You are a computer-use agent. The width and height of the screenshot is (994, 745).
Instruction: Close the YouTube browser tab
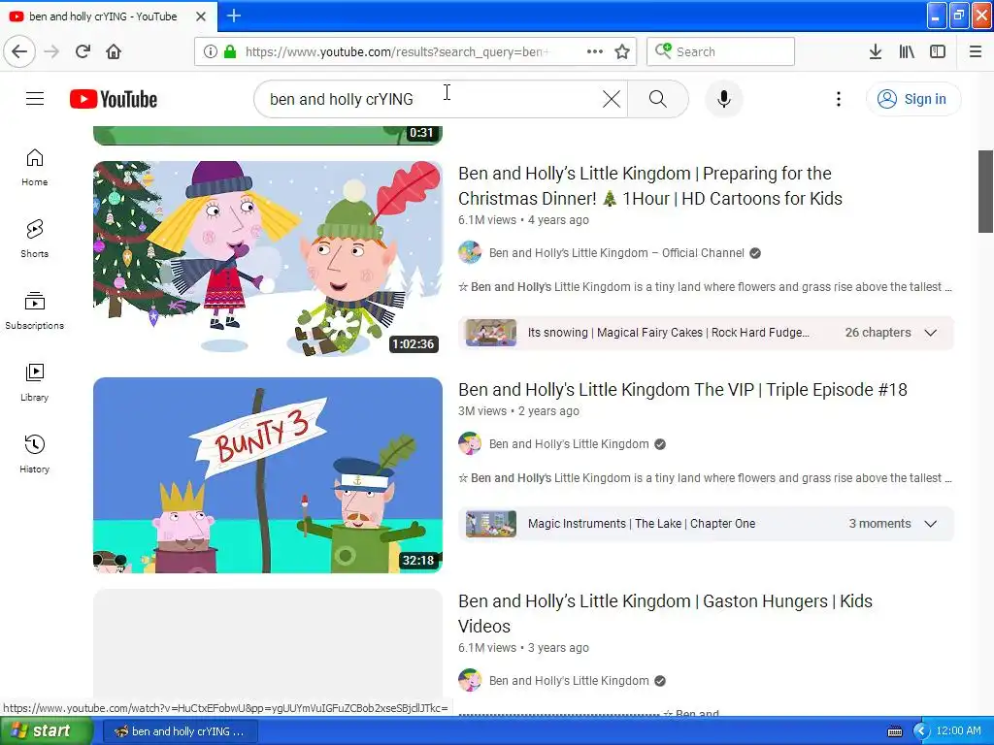tap(201, 16)
